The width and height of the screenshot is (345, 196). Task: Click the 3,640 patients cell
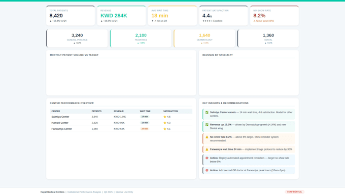pos(95,117)
